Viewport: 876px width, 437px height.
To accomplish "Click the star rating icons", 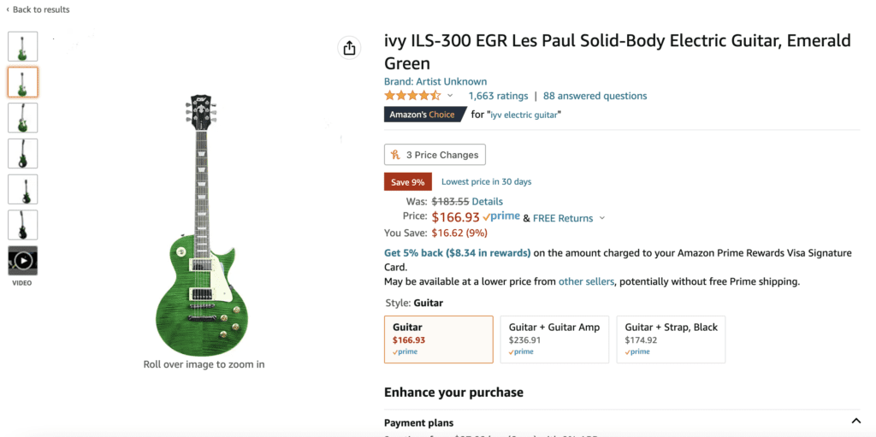I will [x=412, y=96].
